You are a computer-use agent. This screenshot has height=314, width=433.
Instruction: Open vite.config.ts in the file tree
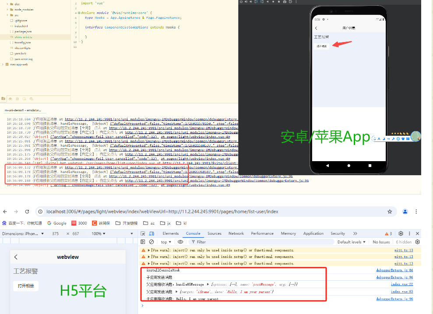tap(22, 48)
